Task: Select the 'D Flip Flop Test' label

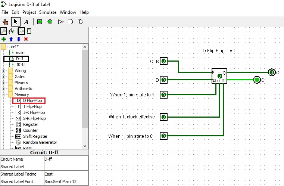Action: [x=219, y=51]
